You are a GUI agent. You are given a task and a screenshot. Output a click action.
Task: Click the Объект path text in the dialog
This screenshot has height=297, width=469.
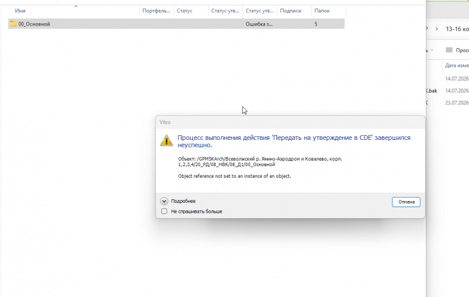click(260, 162)
